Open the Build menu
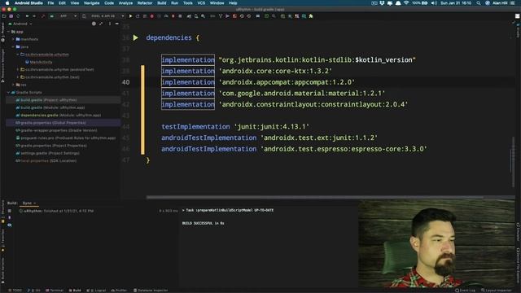The width and height of the screenshot is (521, 293). (x=162, y=3)
